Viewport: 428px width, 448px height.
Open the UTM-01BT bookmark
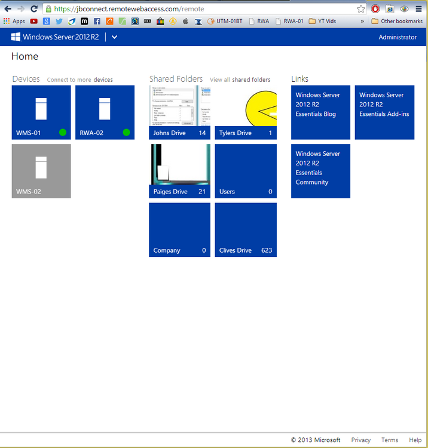point(225,21)
